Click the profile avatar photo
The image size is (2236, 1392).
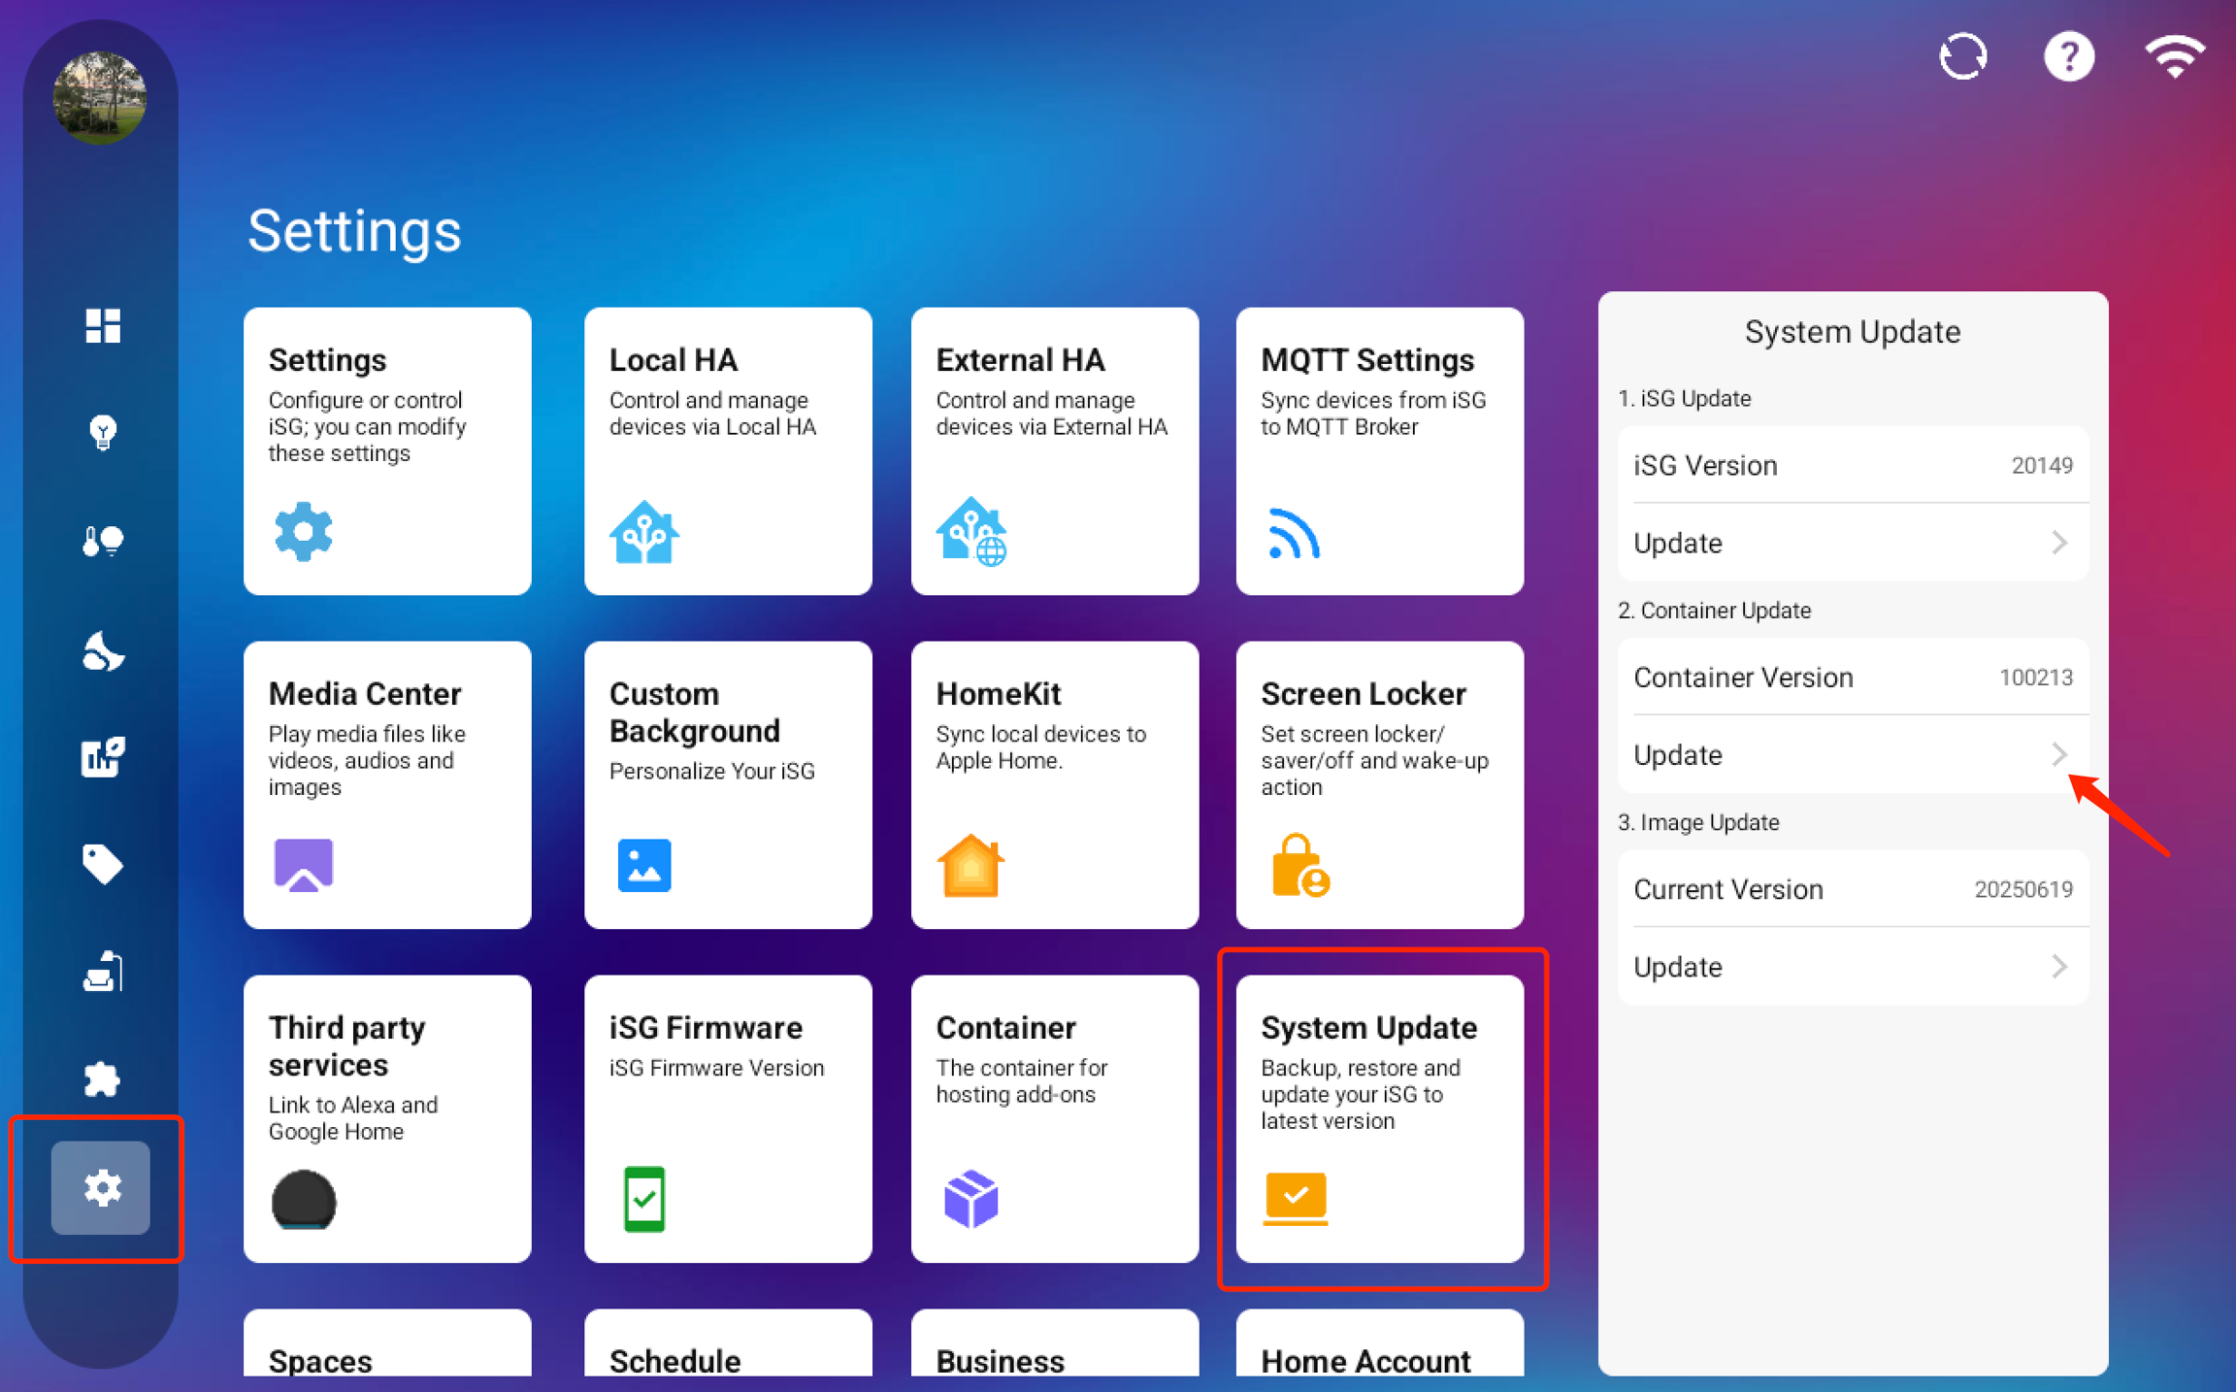(100, 98)
